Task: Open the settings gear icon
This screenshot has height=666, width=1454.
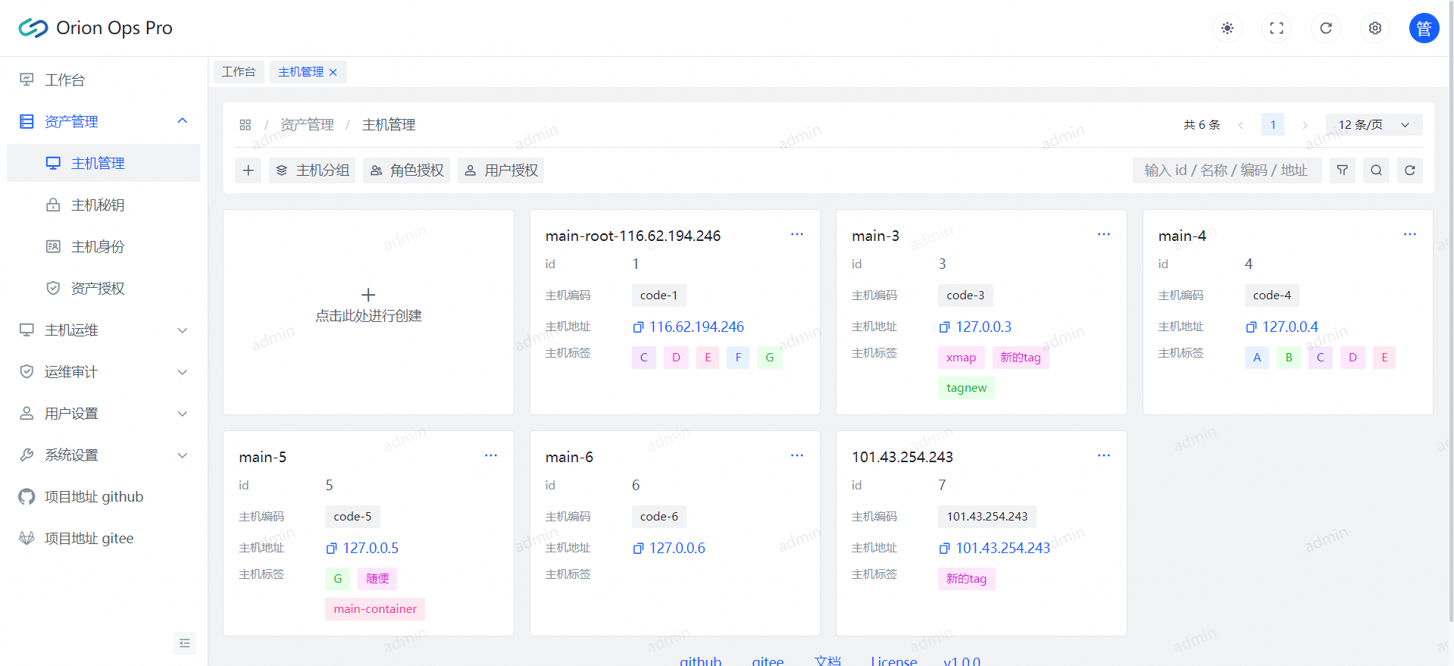Action: (x=1374, y=28)
